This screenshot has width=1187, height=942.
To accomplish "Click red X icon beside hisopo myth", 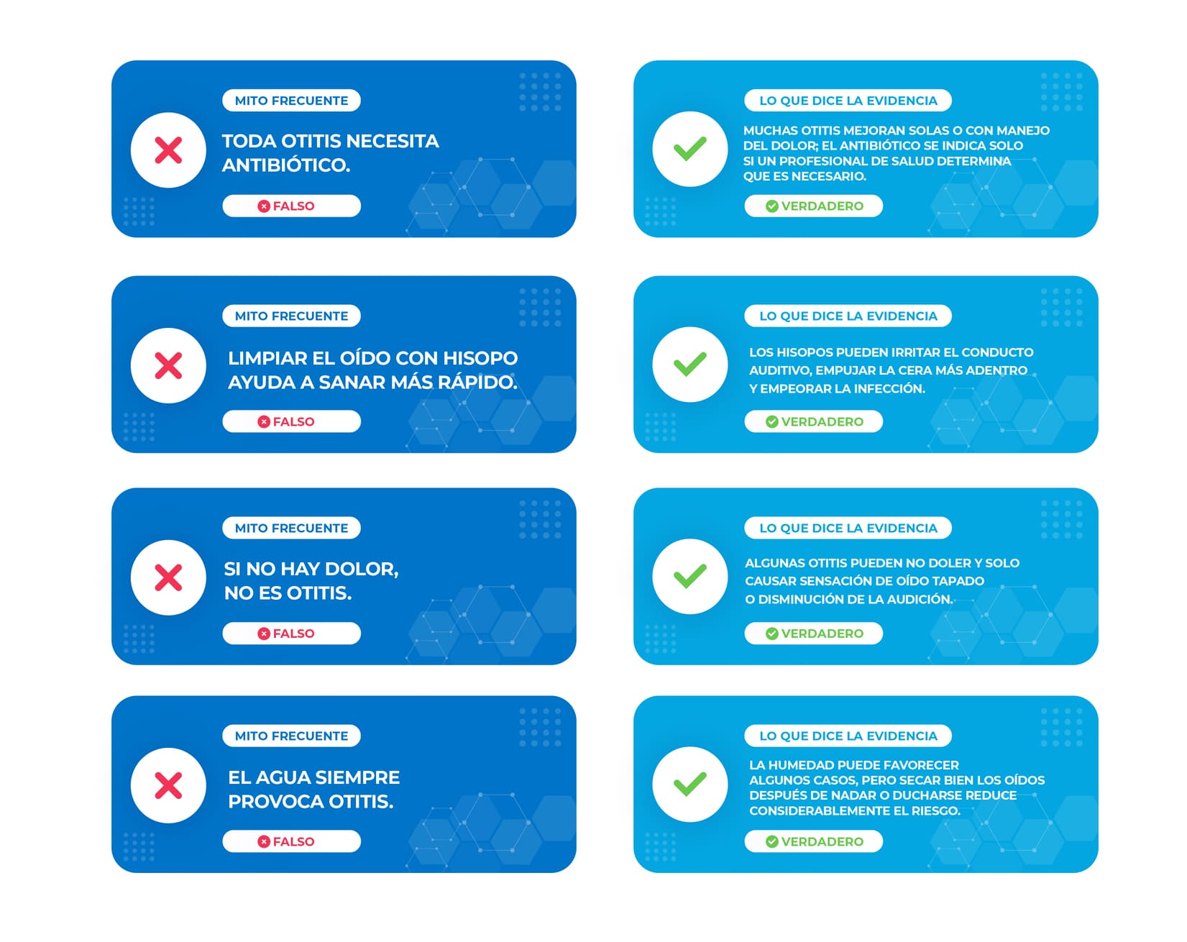I will coord(168,365).
